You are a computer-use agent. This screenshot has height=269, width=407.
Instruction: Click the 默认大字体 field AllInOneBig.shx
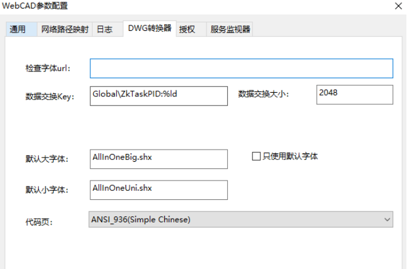[x=159, y=159]
